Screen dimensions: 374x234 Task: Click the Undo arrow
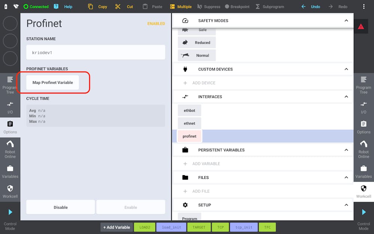[303, 7]
